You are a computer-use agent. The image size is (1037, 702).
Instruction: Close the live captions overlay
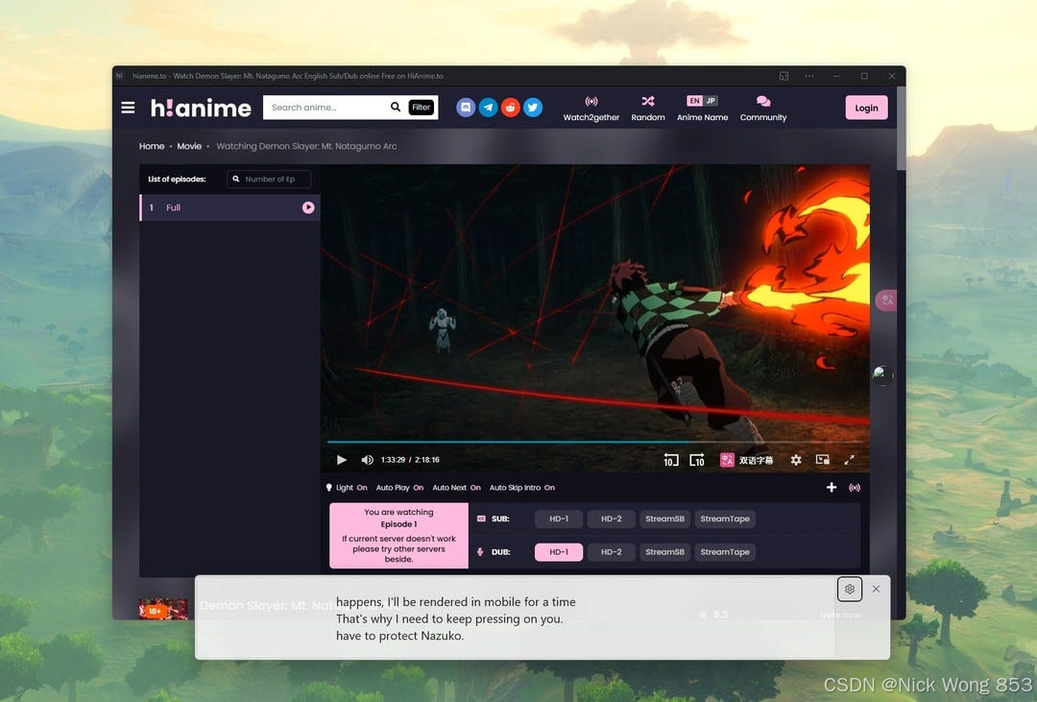click(x=877, y=589)
